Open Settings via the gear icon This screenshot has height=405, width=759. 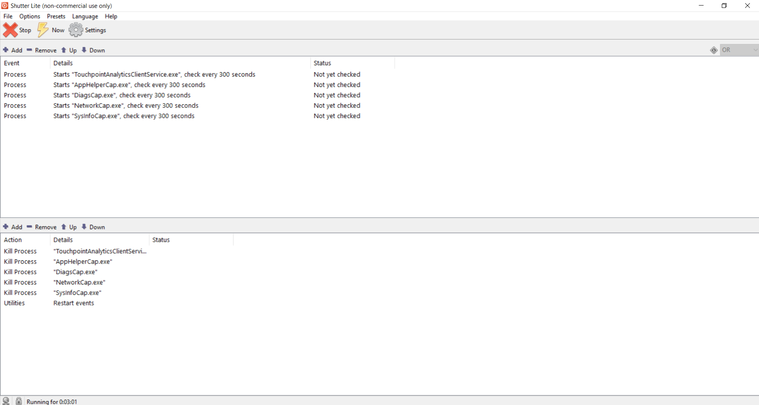[x=76, y=30]
